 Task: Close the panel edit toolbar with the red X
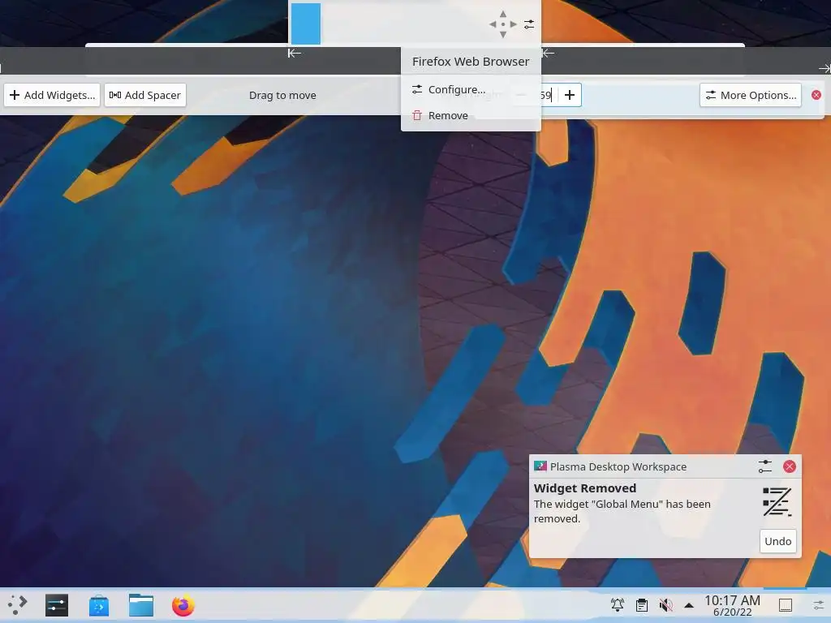(x=816, y=95)
